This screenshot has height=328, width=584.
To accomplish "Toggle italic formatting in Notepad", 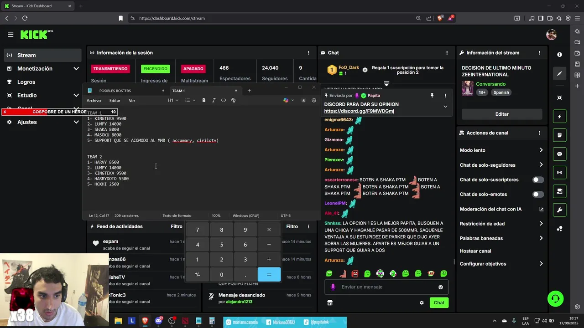I will click(214, 100).
